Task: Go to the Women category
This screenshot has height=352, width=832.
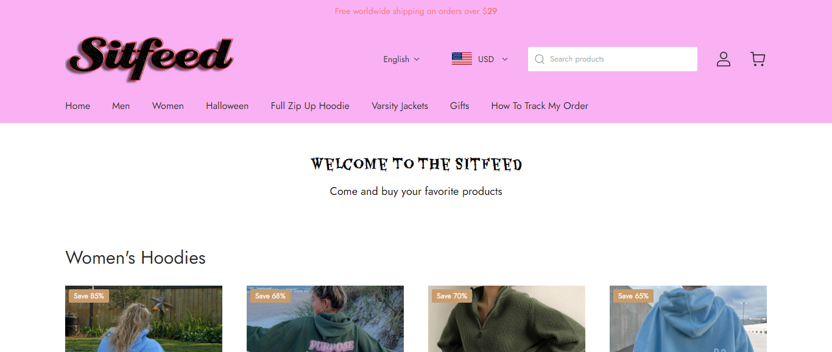Action: point(168,106)
